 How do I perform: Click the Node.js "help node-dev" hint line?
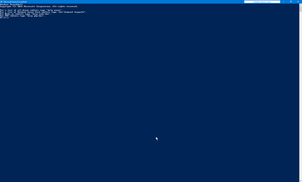click(26, 14)
